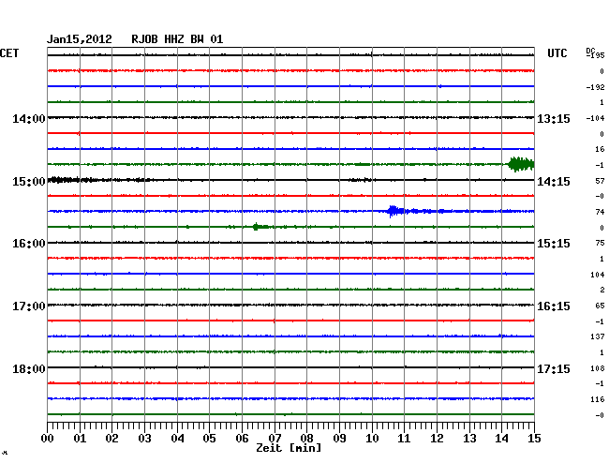The image size is (609, 463).
Task: Click minute tick label 01 on Zeit axis
Action: 80,439
